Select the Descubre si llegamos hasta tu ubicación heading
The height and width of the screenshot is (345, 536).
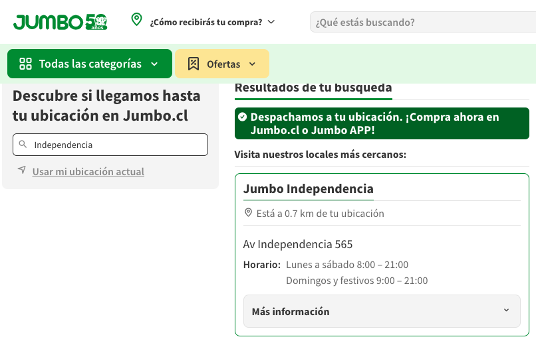pos(106,105)
